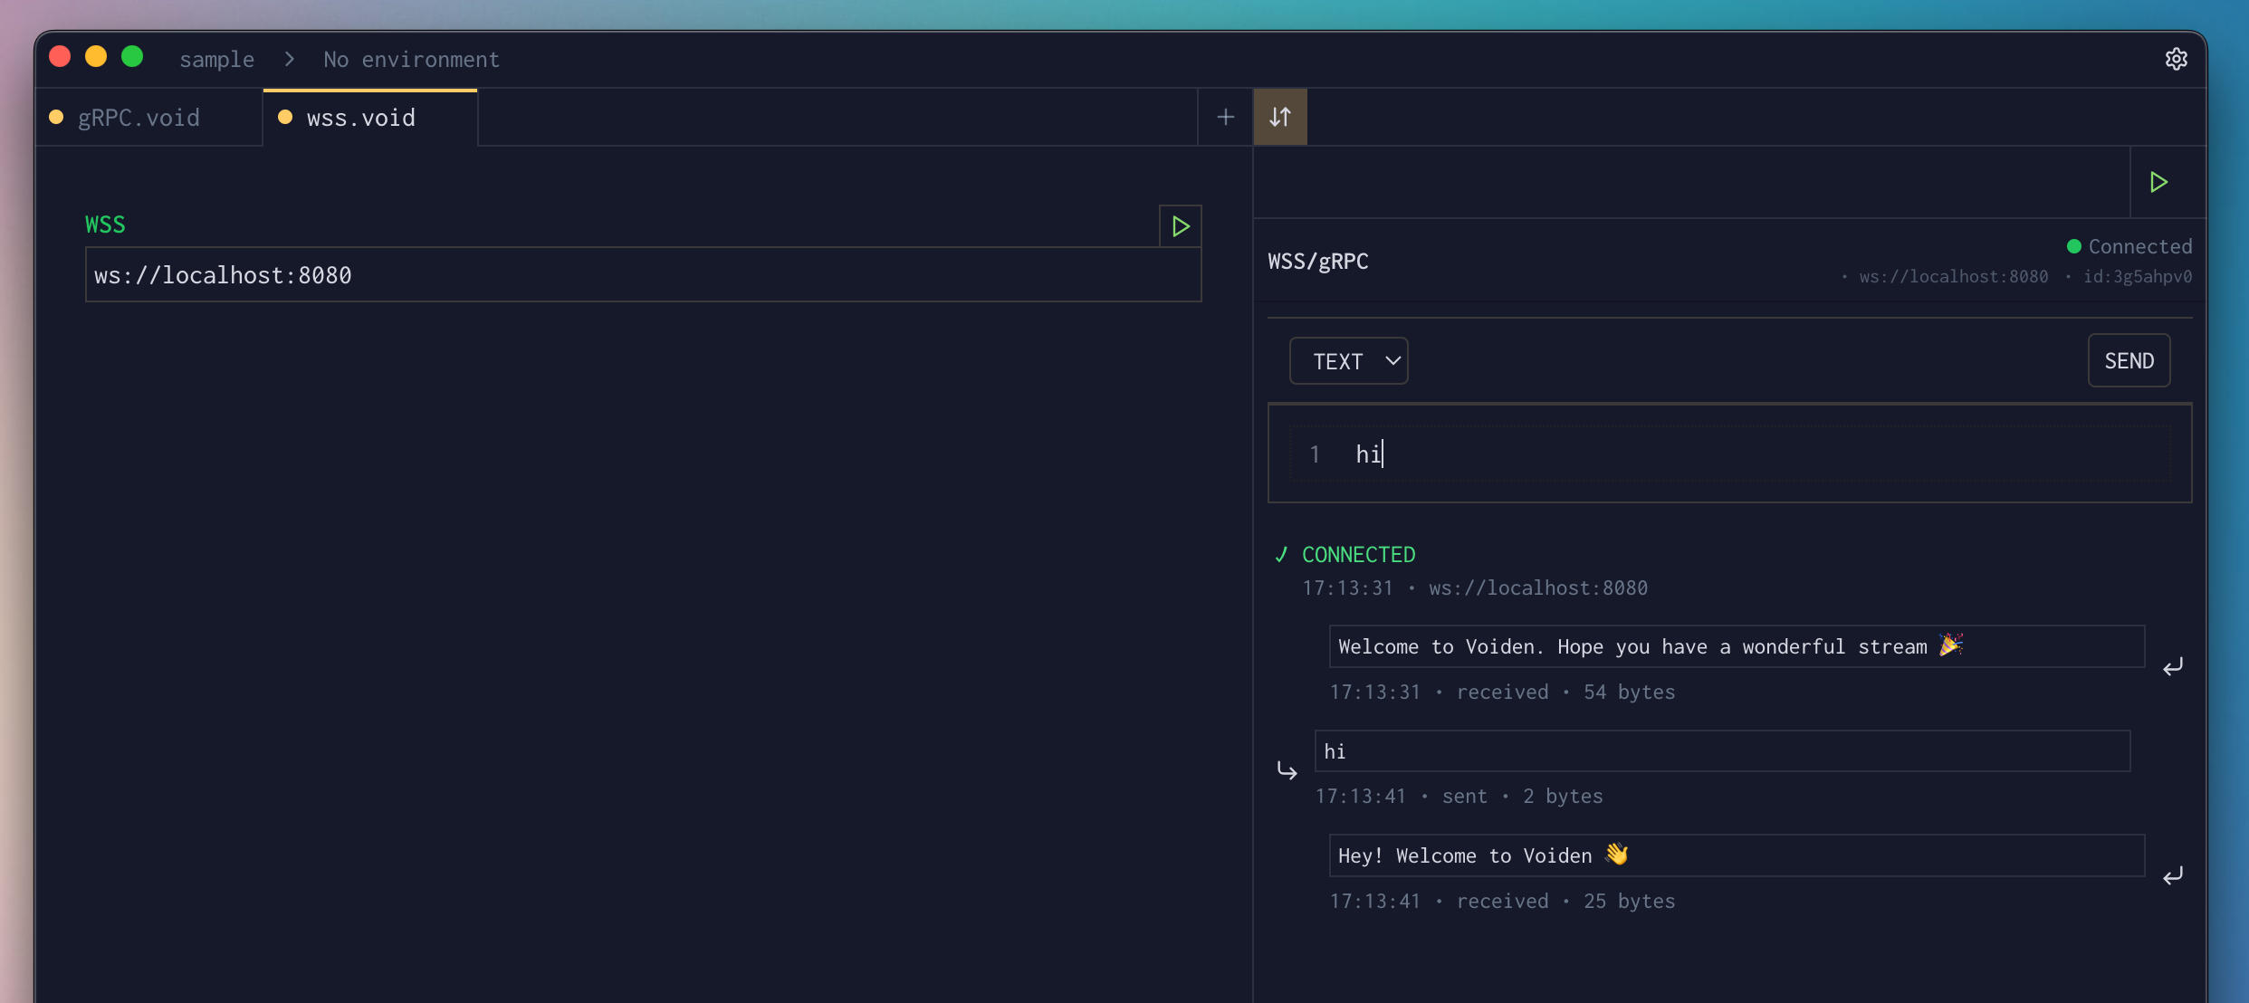
Task: Click the sample project breadcrumb
Action: (x=216, y=59)
